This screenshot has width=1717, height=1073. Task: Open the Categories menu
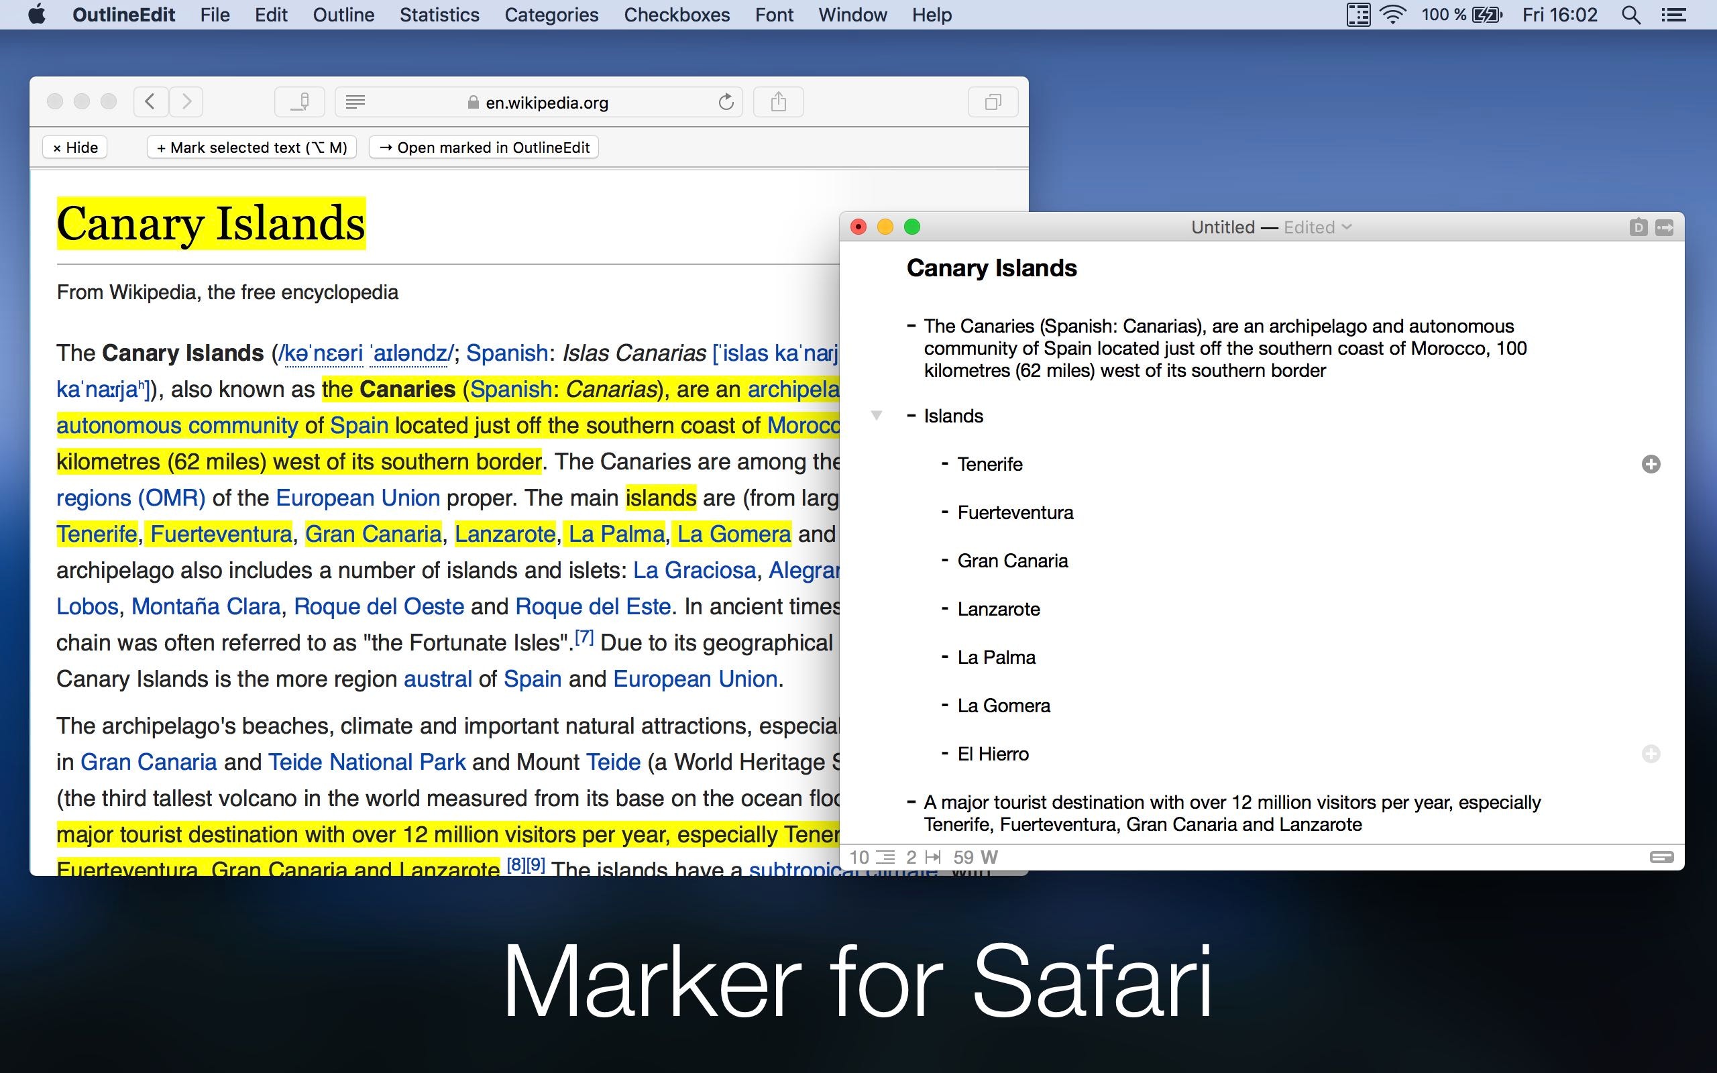[551, 15]
